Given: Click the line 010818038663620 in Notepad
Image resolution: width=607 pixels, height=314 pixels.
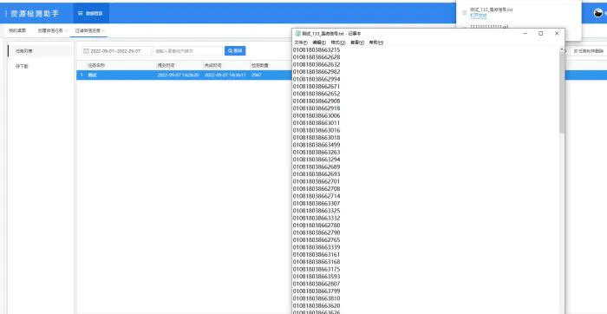Looking at the screenshot, I should click(x=317, y=305).
